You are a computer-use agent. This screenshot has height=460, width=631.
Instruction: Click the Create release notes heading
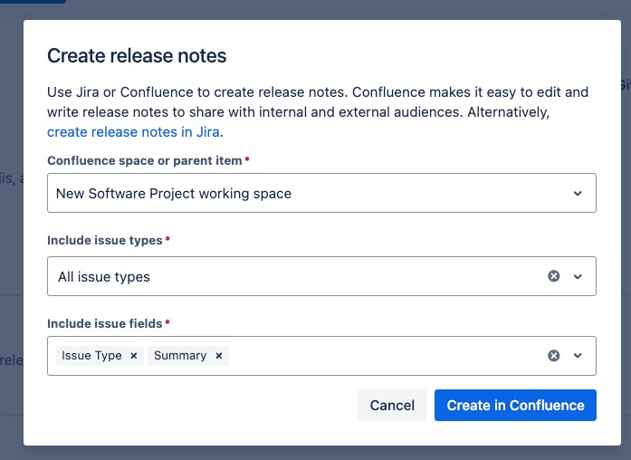(137, 55)
